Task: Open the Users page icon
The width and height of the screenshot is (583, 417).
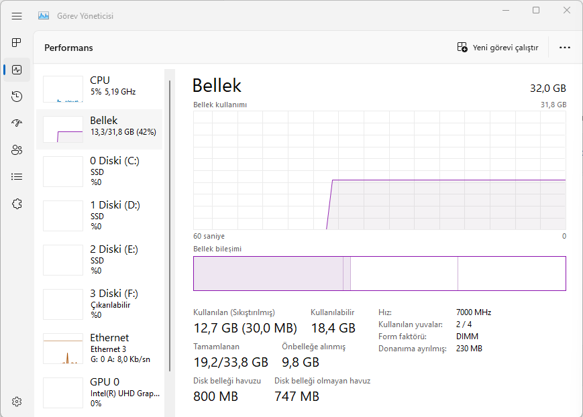Action: 17,150
